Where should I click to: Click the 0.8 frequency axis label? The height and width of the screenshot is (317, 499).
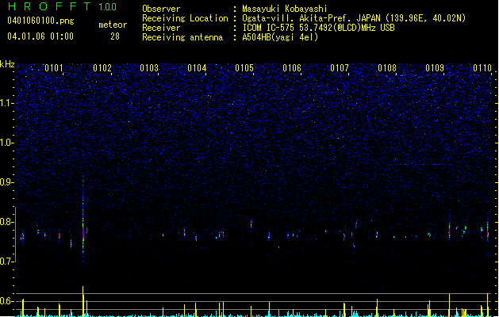coord(6,222)
